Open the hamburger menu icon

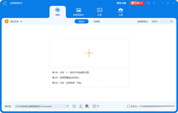pyautogui.click(x=154, y=3)
